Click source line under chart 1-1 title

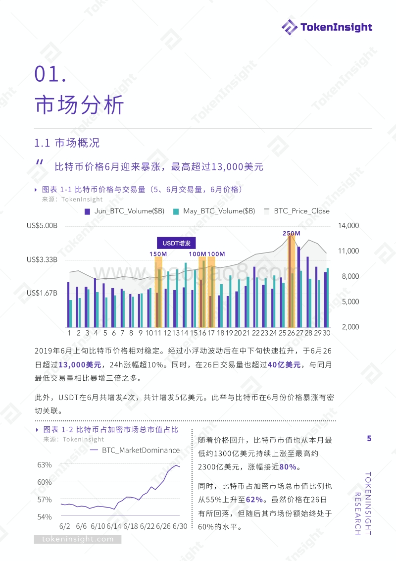click(x=72, y=199)
